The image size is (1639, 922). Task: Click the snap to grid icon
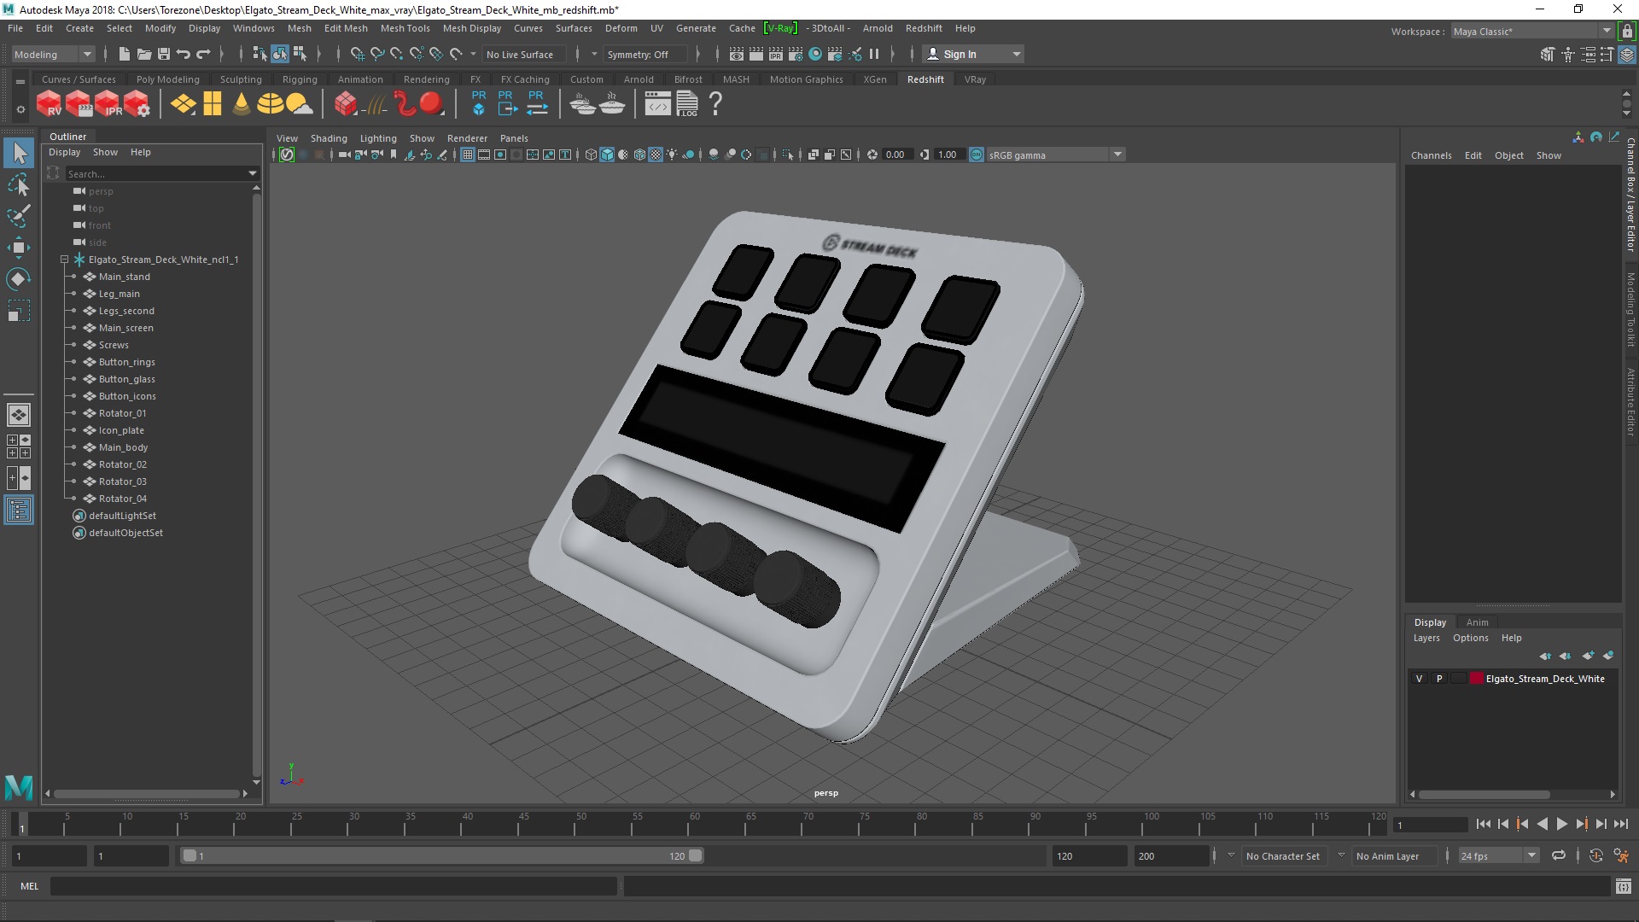pyautogui.click(x=357, y=55)
